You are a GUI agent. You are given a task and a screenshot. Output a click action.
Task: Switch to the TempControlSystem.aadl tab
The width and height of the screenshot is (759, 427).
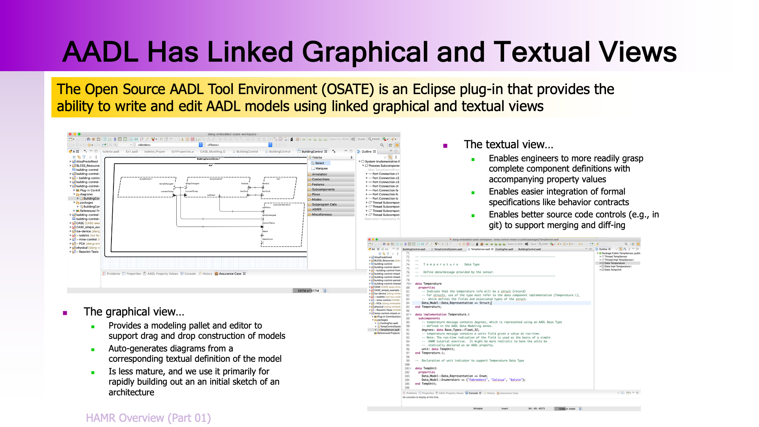(x=447, y=249)
